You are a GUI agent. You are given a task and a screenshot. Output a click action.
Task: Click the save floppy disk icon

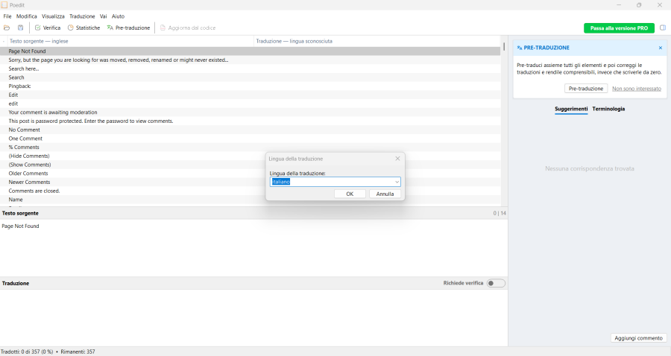(20, 28)
